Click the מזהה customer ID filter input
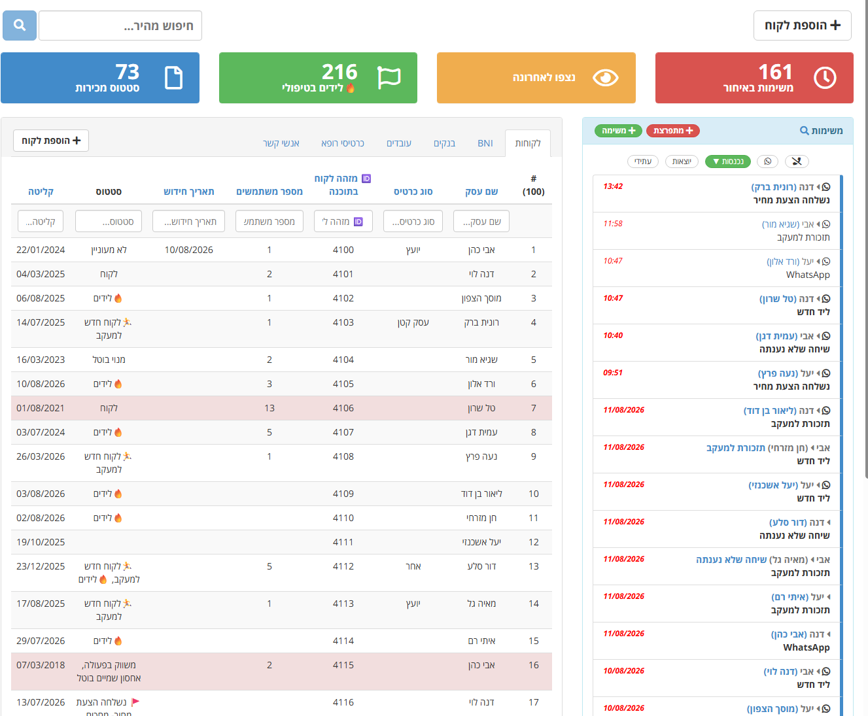This screenshot has height=716, width=868. coord(343,222)
